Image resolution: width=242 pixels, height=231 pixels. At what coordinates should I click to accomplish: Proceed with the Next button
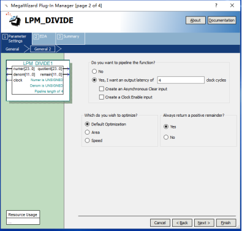tap(204, 223)
